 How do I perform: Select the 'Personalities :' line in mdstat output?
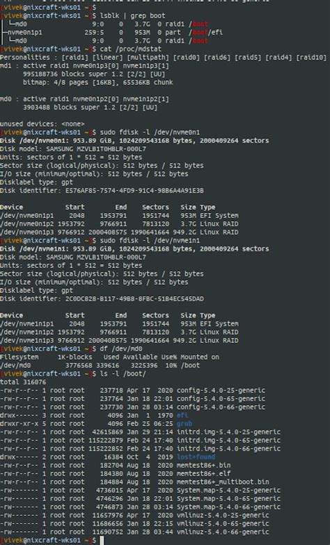164,57
